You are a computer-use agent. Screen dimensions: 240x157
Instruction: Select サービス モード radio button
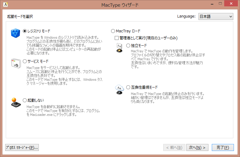pos(25,61)
